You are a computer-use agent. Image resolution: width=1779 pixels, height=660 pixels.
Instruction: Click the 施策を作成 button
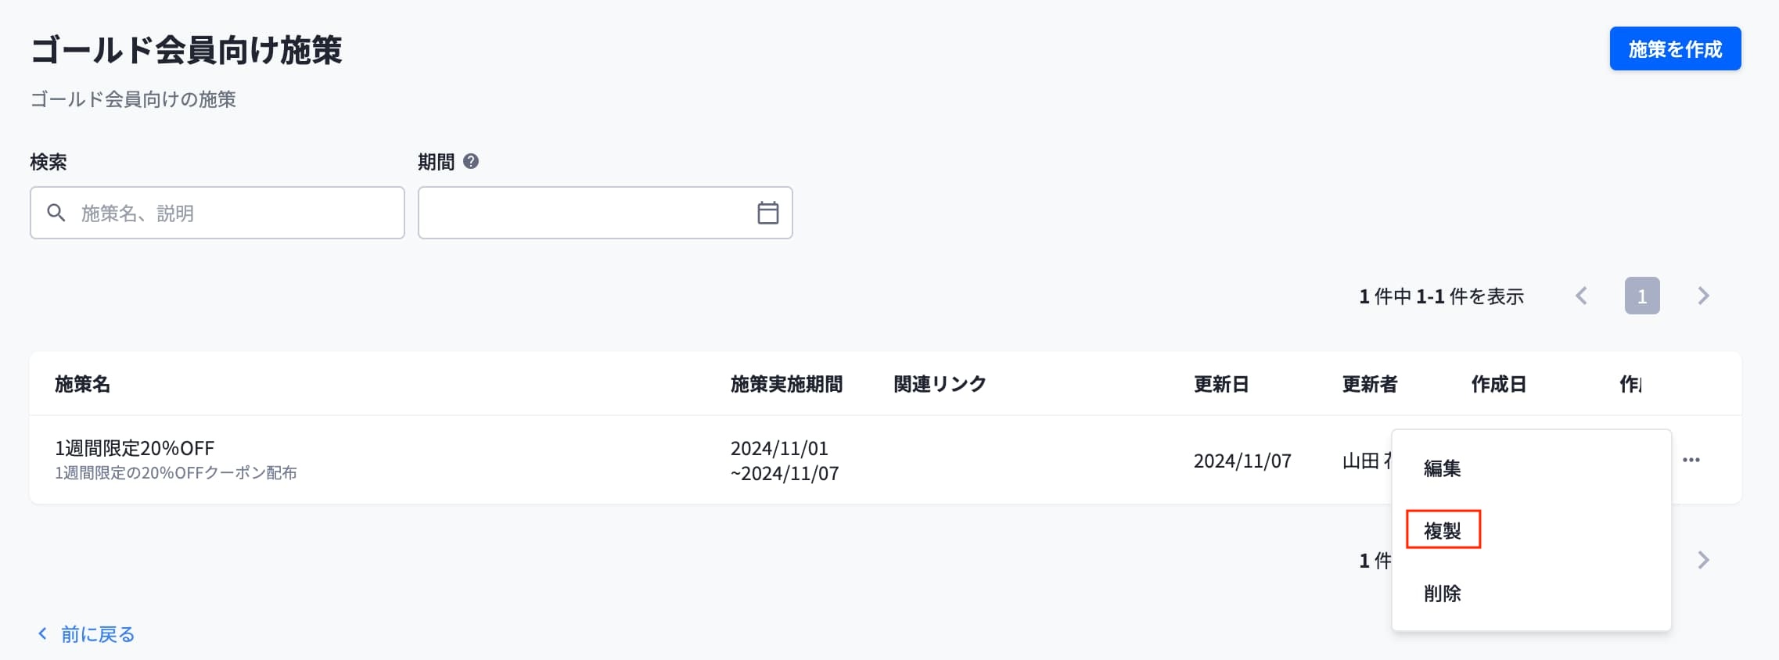[1675, 48]
